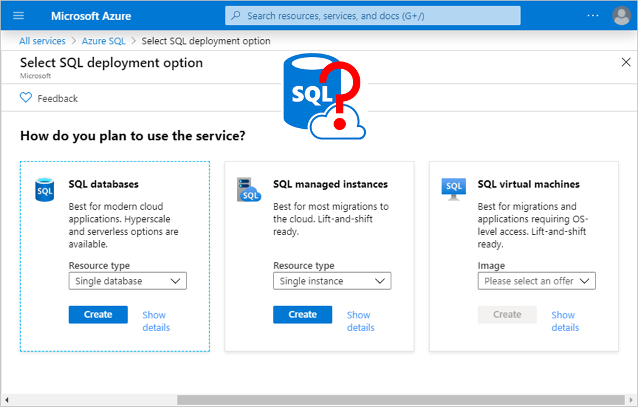Click the search magnifier icon

236,15
